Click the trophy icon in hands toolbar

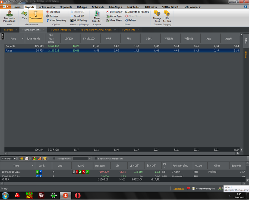tap(45, 159)
